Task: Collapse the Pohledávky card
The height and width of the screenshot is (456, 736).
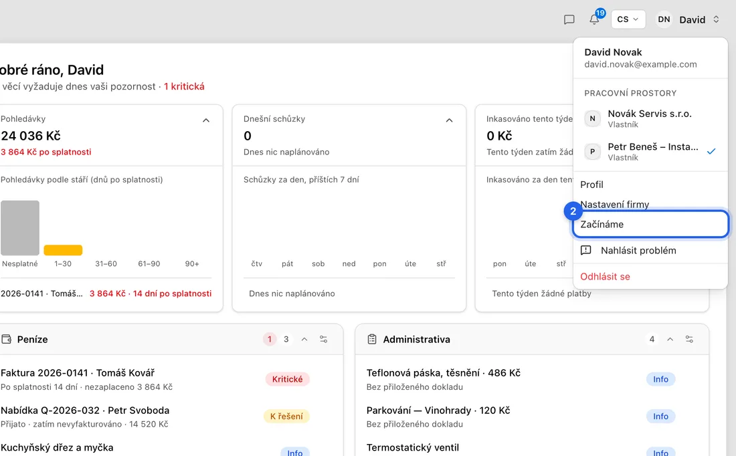Action: [x=206, y=120]
